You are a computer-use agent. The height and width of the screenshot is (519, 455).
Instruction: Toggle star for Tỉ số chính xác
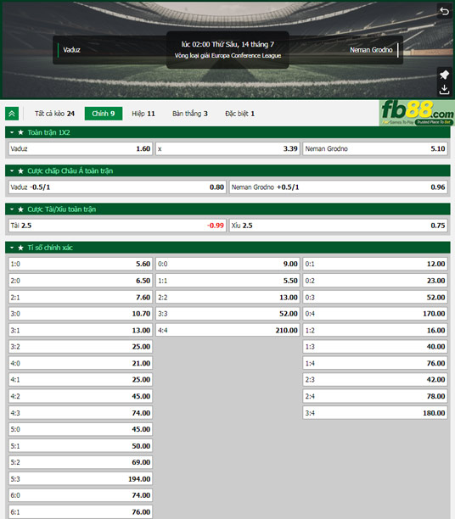point(21,248)
